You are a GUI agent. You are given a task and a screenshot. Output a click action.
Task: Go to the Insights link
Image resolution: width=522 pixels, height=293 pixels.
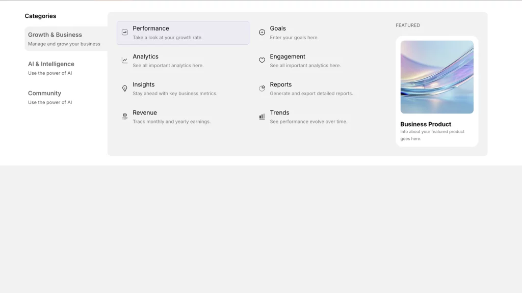pyautogui.click(x=144, y=84)
